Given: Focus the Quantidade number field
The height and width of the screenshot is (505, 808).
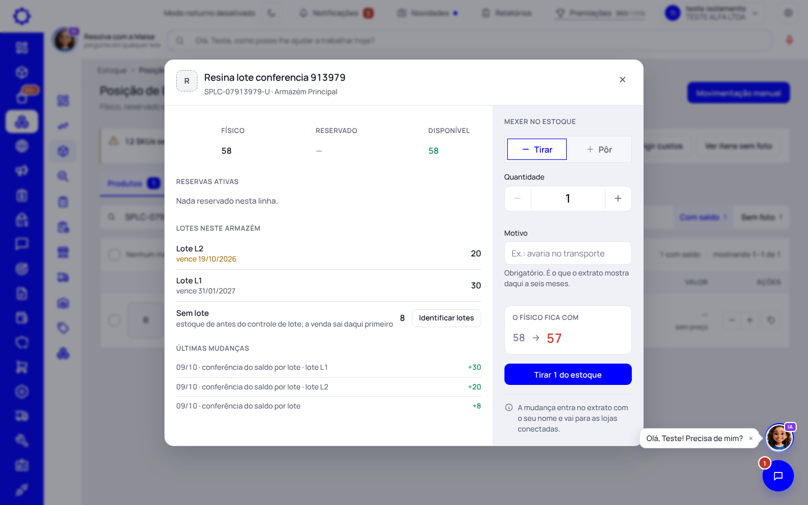Looking at the screenshot, I should click(568, 199).
